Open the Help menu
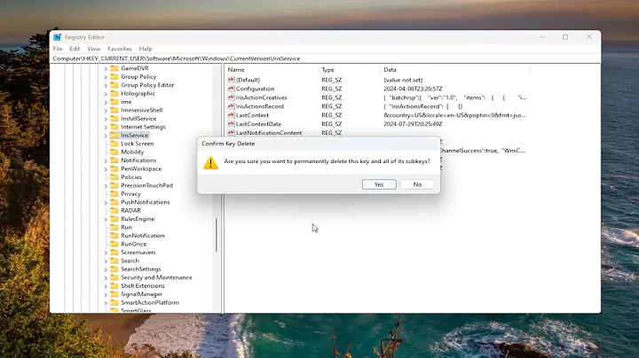 point(145,49)
